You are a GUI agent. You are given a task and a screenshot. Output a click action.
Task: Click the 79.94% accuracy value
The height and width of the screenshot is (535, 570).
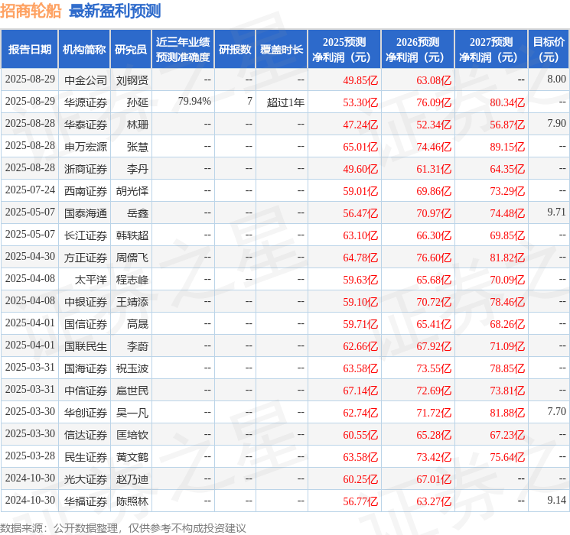[x=194, y=101]
